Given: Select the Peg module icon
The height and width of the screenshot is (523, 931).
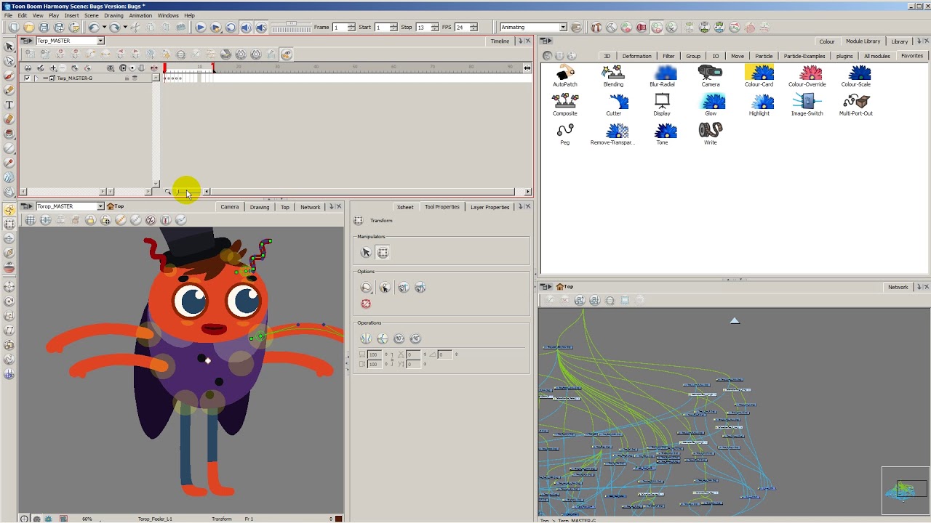Looking at the screenshot, I should pos(564,131).
